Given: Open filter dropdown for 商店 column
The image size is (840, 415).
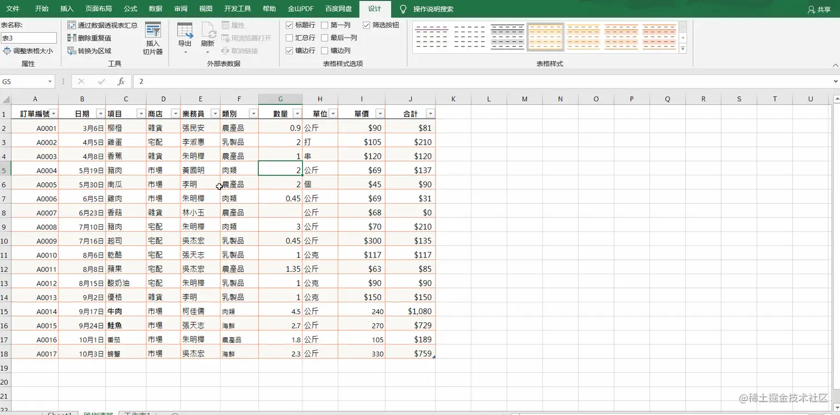Looking at the screenshot, I should [175, 114].
